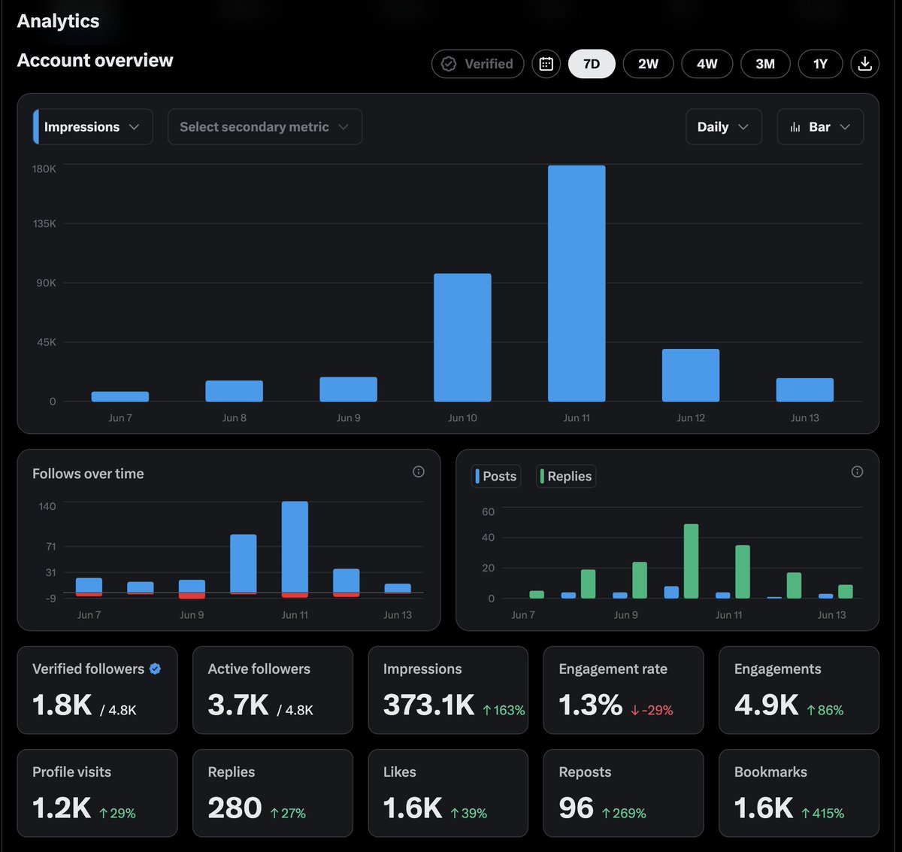Open the Profile visits card

click(x=97, y=793)
